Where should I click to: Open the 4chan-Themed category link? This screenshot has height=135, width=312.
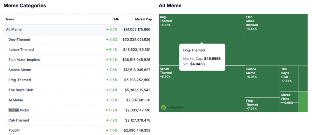[21, 50]
